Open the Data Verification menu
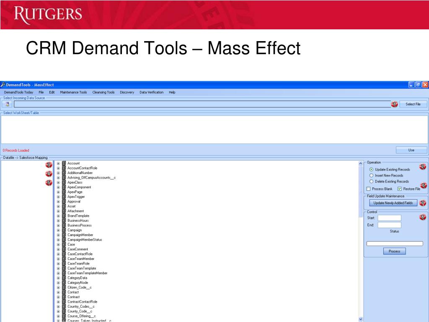 (151, 92)
